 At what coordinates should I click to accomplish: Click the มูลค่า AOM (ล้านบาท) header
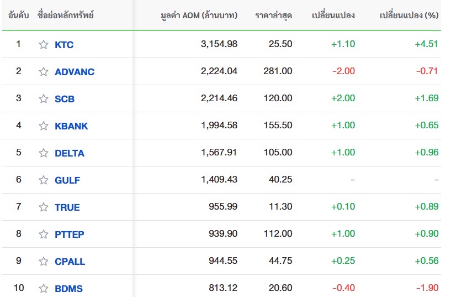point(199,15)
